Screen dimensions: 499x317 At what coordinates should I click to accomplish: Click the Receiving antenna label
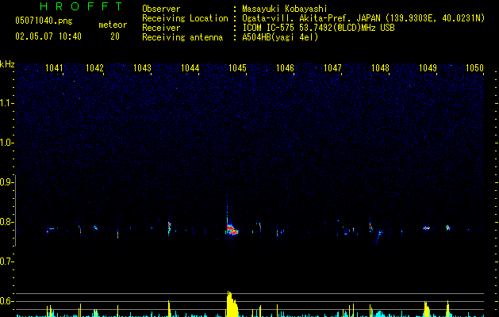182,37
